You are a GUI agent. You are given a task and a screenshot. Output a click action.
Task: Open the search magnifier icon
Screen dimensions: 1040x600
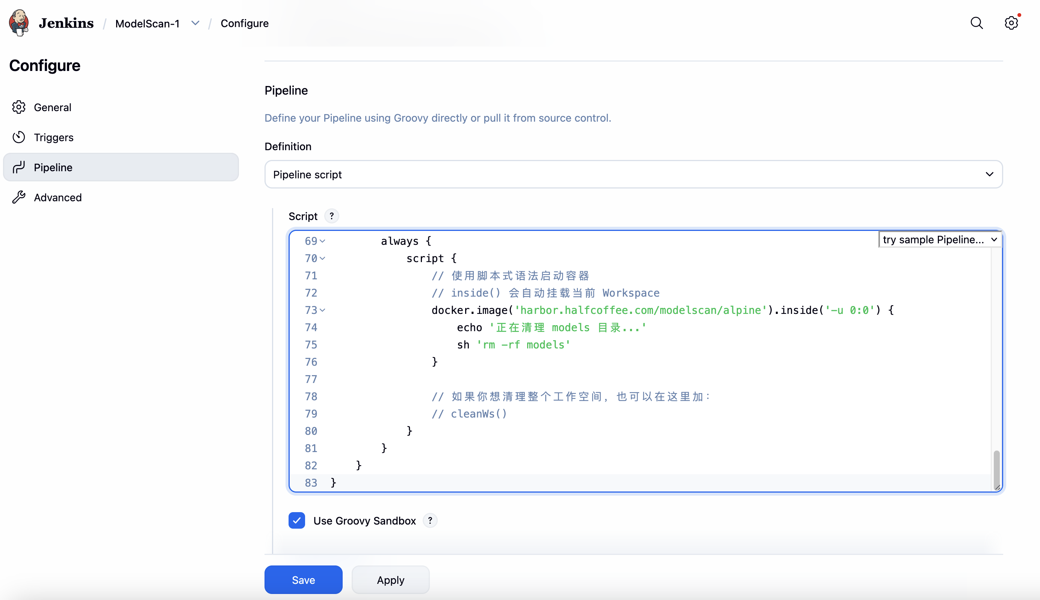pyautogui.click(x=977, y=23)
